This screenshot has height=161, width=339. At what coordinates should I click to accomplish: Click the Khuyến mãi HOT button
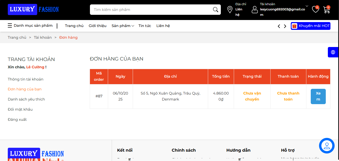(310, 26)
